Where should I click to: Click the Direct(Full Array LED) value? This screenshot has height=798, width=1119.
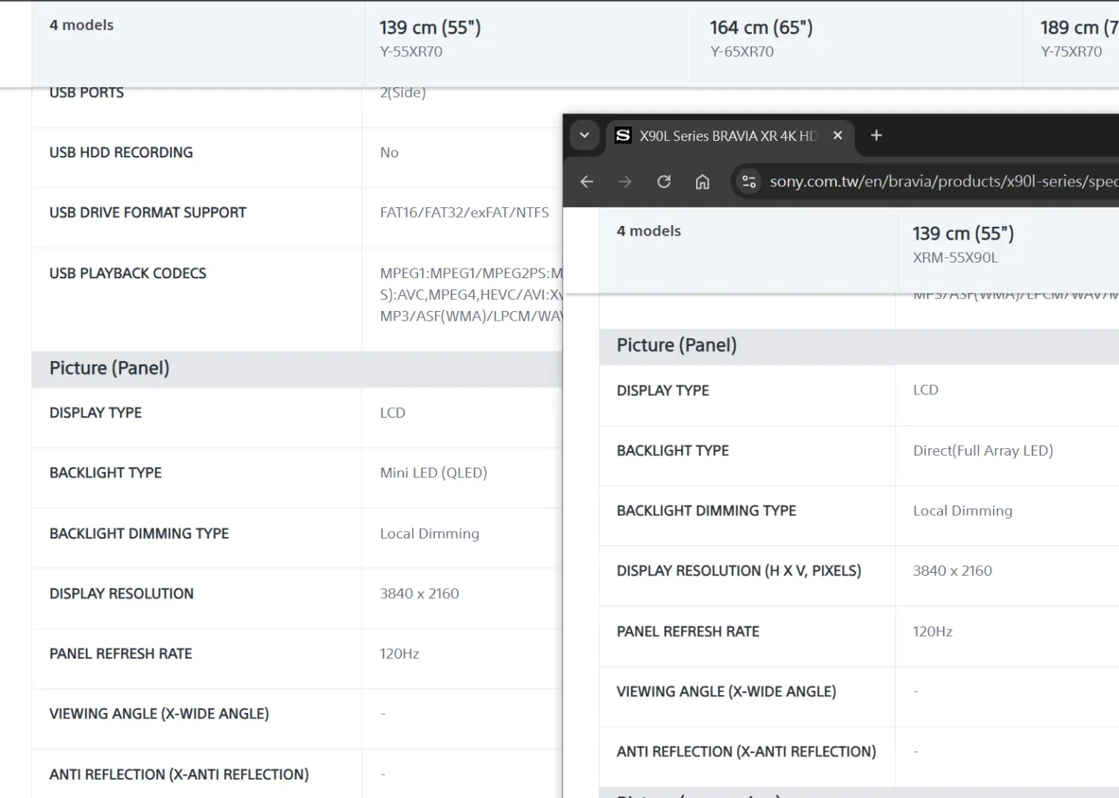983,450
